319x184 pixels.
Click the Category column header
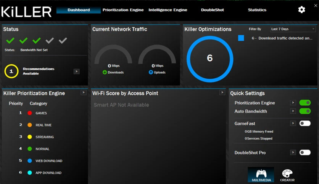39,103
